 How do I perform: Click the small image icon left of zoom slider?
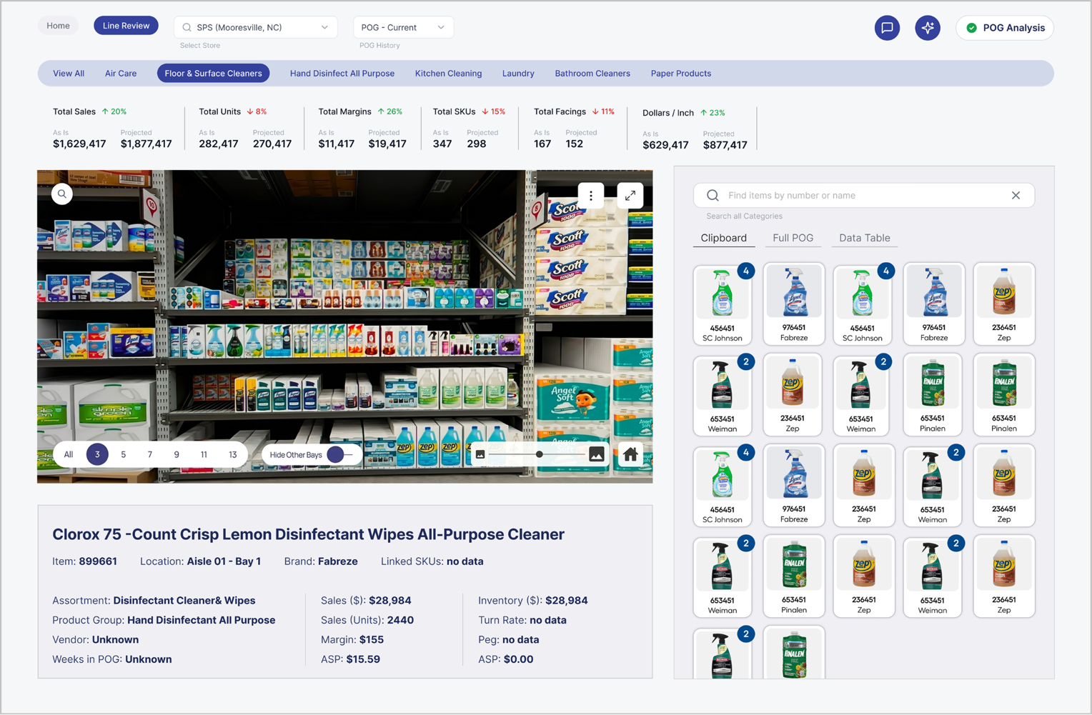click(x=480, y=454)
